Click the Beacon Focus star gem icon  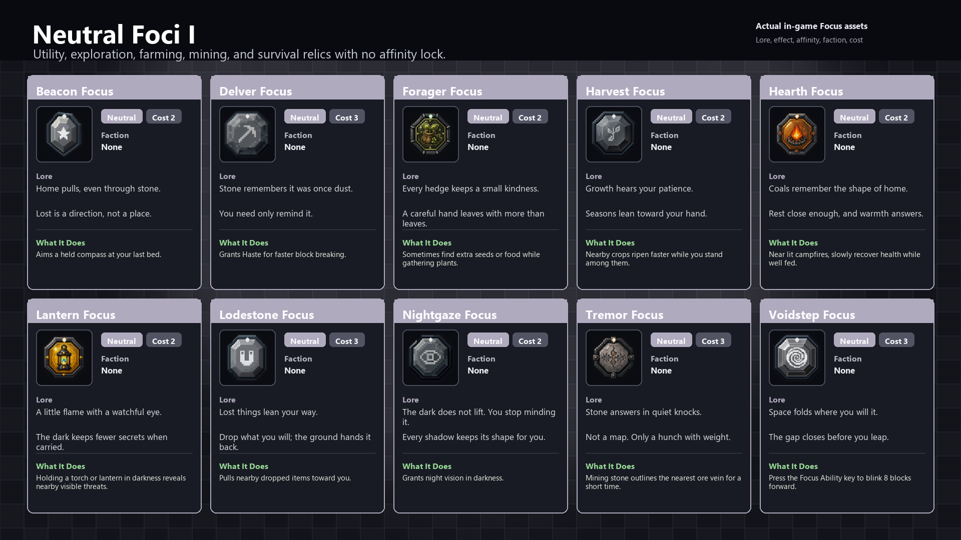point(64,134)
